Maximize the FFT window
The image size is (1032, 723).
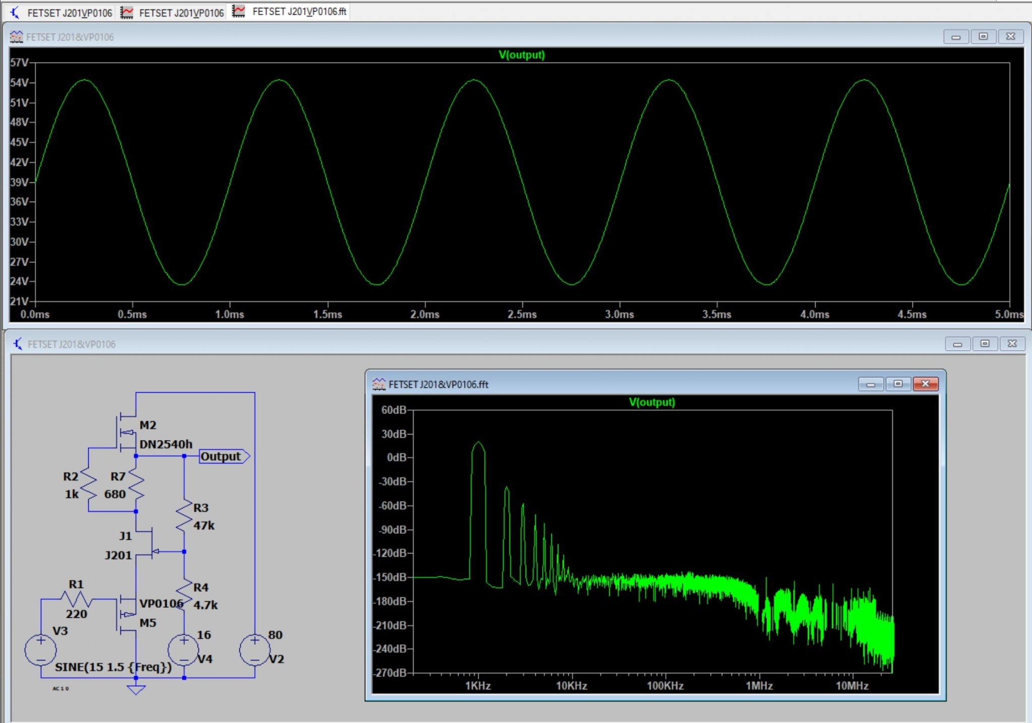[x=898, y=384]
